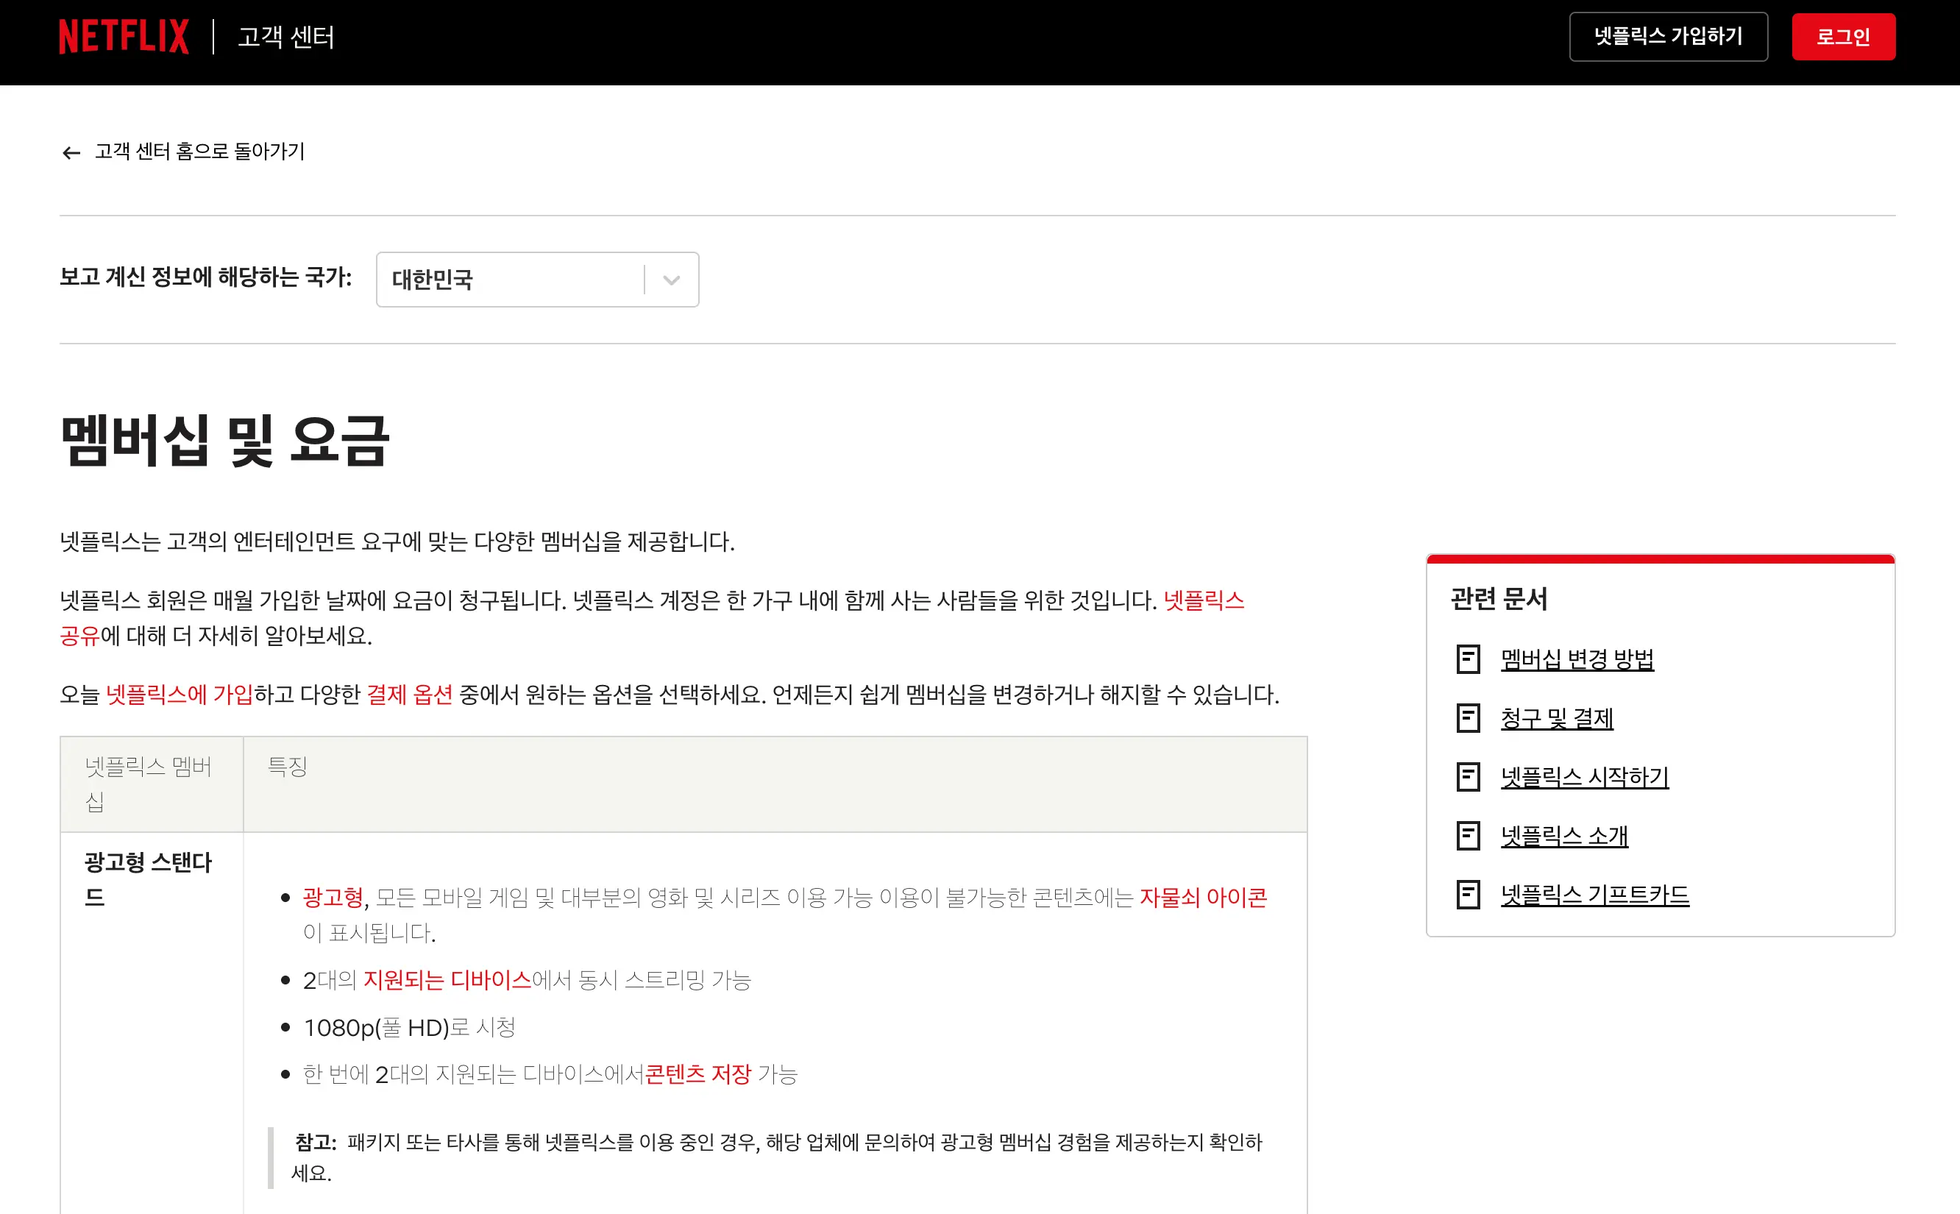This screenshot has width=1960, height=1214.
Task: Click the 자물쇠 아이콘 link
Action: 1202,897
